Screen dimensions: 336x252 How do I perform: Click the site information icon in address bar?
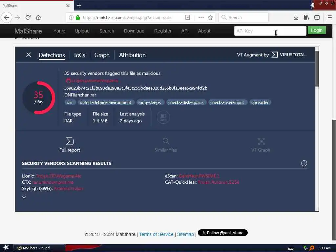[71, 17]
